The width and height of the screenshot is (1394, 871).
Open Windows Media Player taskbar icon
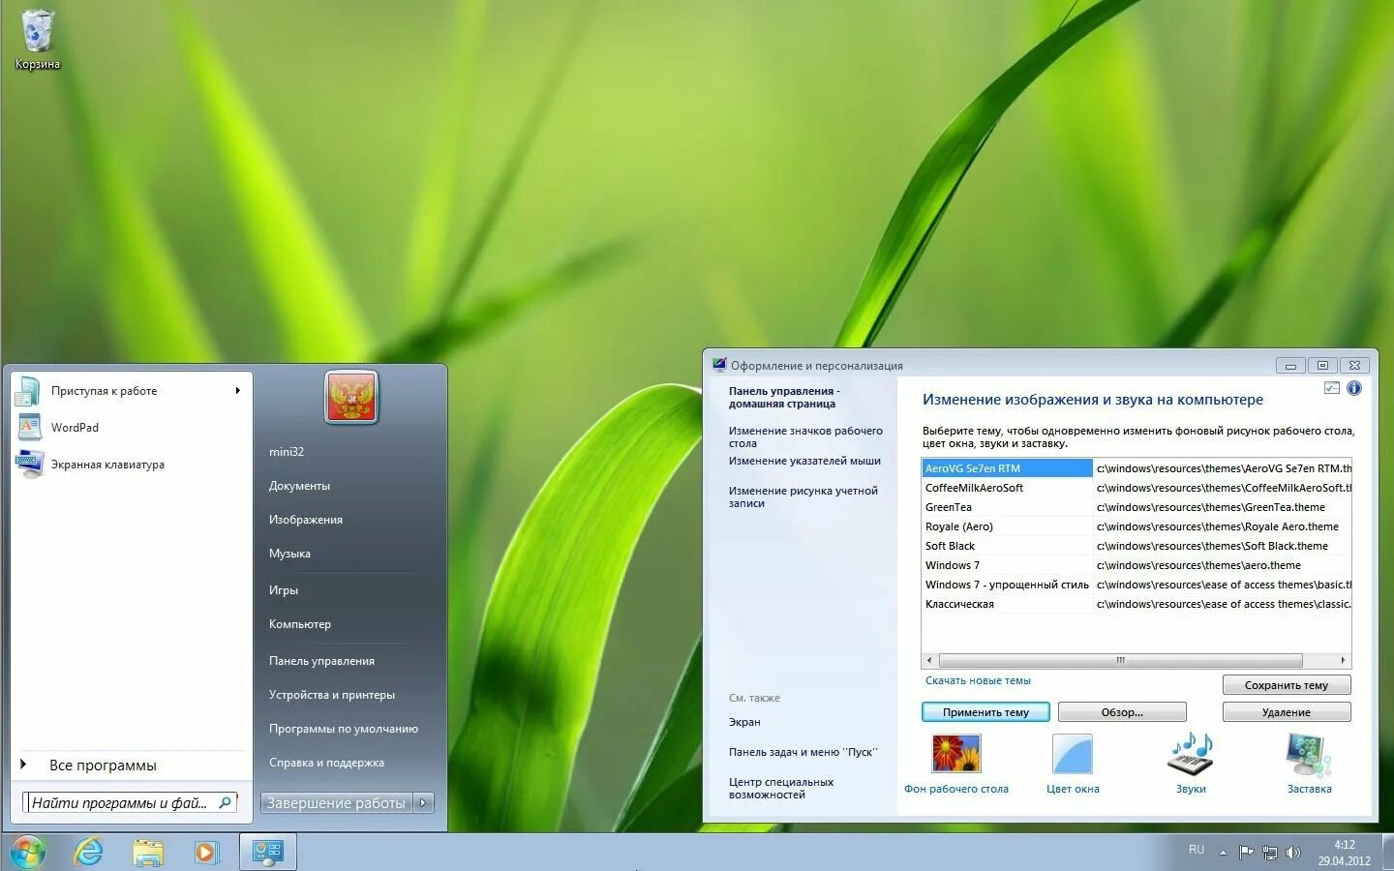pyautogui.click(x=206, y=853)
